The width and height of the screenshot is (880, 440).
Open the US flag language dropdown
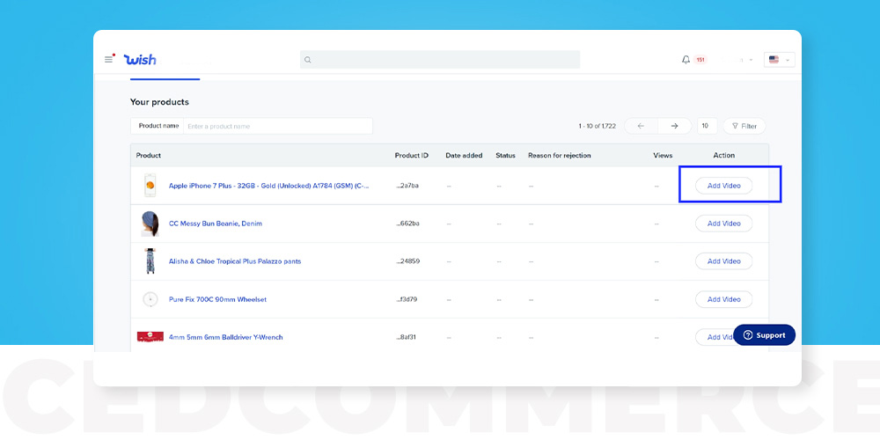(x=779, y=60)
